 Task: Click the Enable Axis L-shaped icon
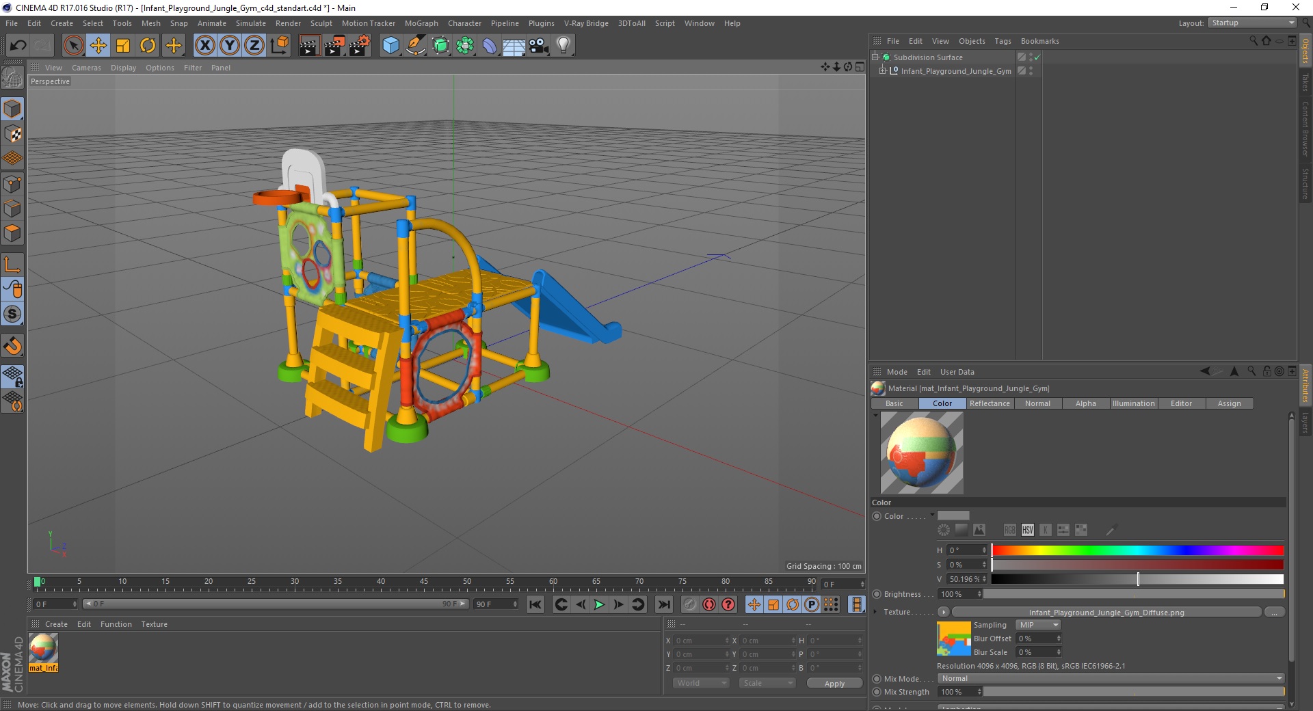click(x=12, y=264)
